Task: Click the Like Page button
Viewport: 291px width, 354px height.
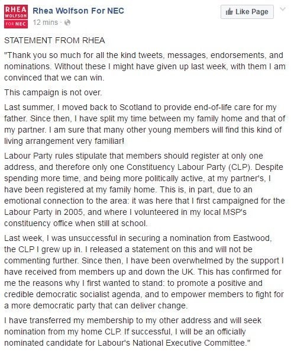Action: pyautogui.click(x=247, y=12)
